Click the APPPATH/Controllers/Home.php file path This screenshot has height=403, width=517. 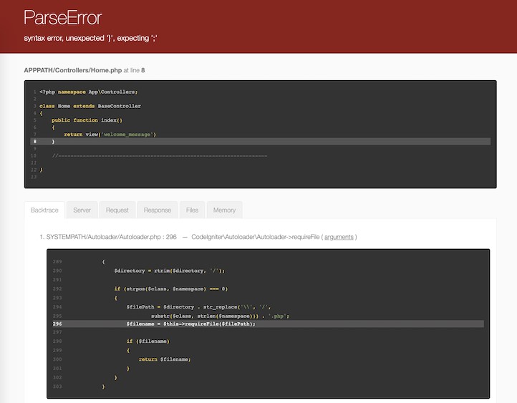73,70
